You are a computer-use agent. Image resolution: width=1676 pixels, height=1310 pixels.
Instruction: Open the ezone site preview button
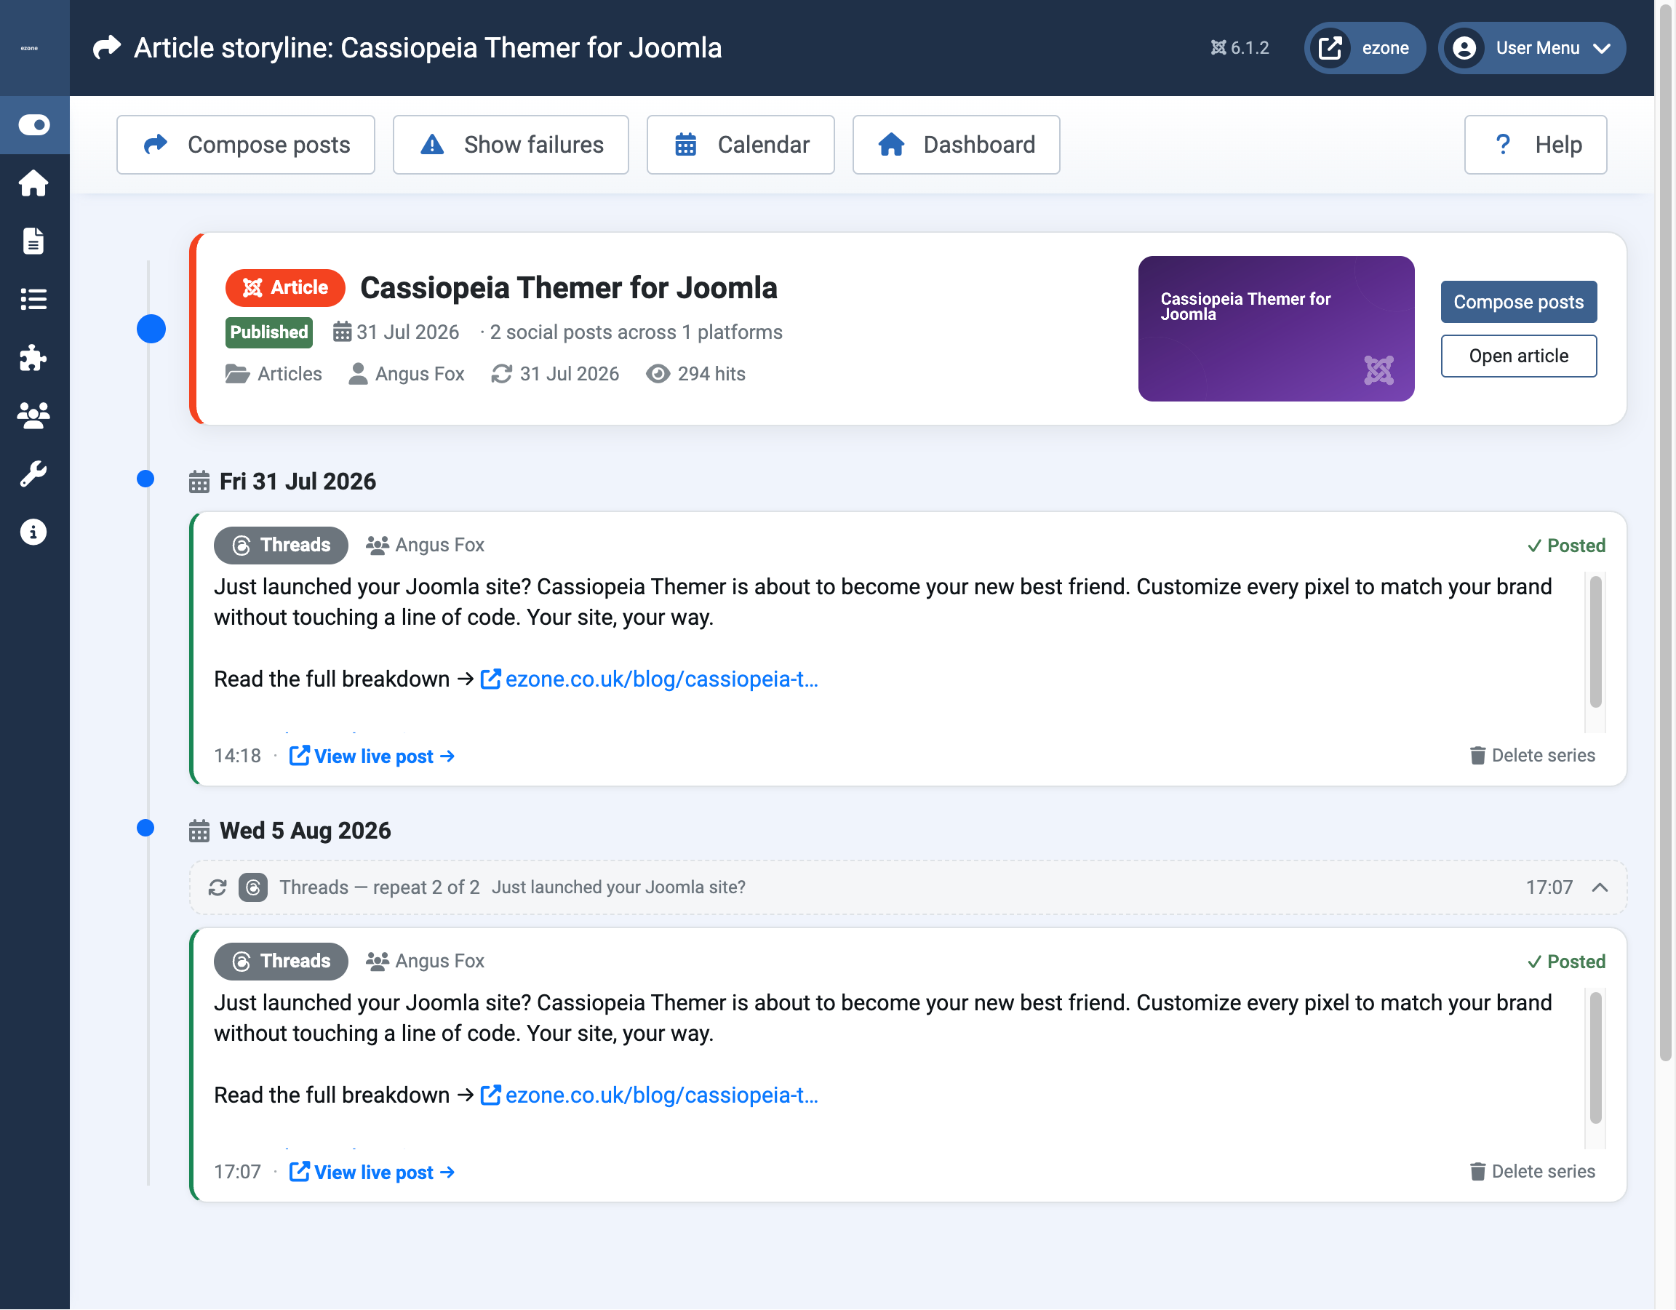click(x=1365, y=47)
